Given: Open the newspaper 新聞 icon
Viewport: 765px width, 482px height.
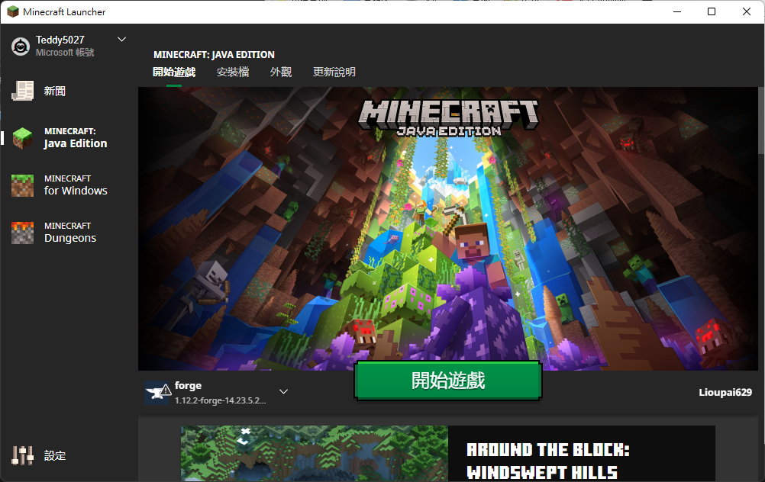Looking at the screenshot, I should (x=22, y=91).
